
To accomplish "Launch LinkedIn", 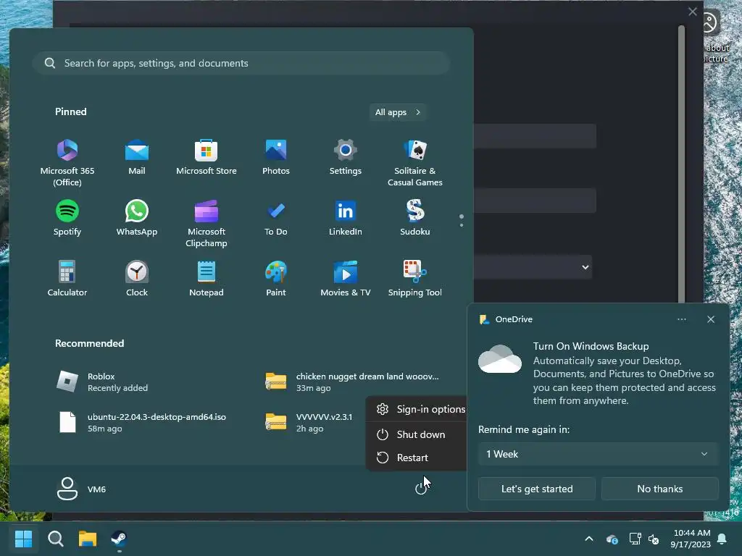I will click(346, 218).
